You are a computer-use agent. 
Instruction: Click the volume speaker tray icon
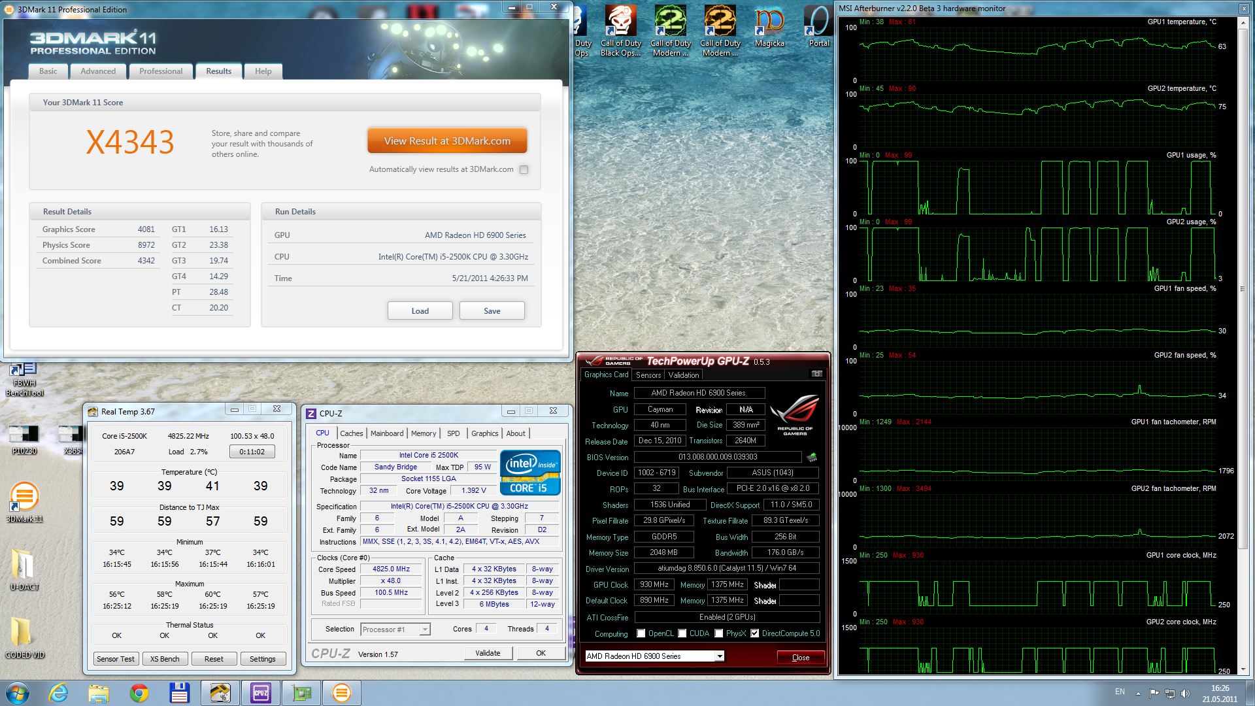[1184, 693]
